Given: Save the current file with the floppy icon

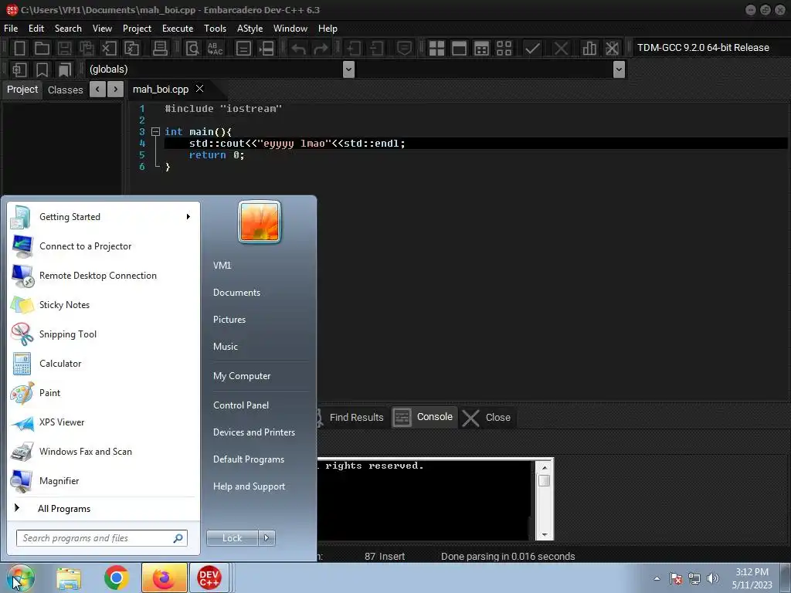Looking at the screenshot, I should 64,49.
